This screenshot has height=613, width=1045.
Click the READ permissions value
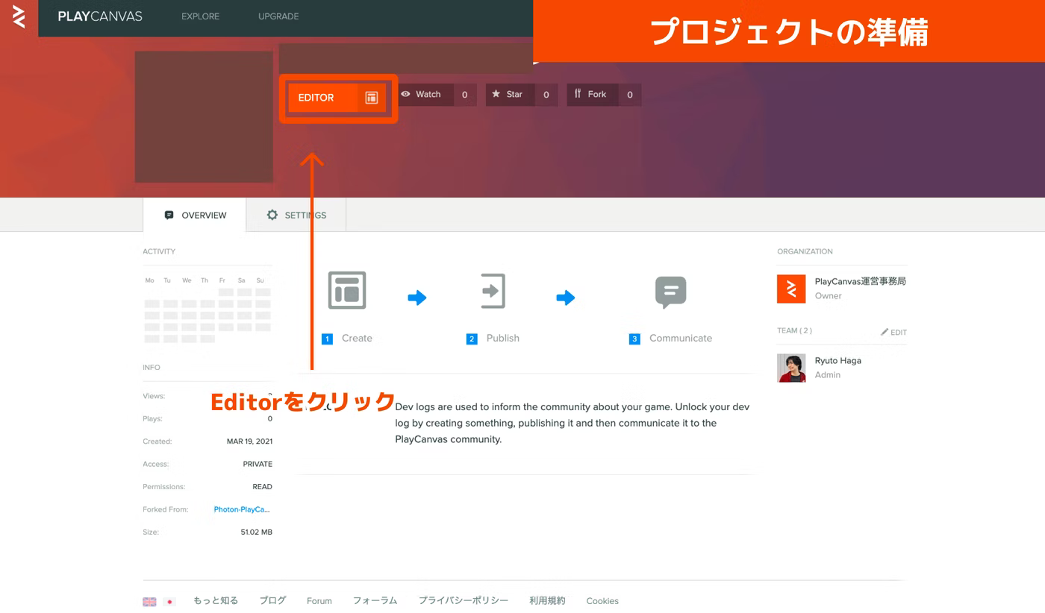262,486
